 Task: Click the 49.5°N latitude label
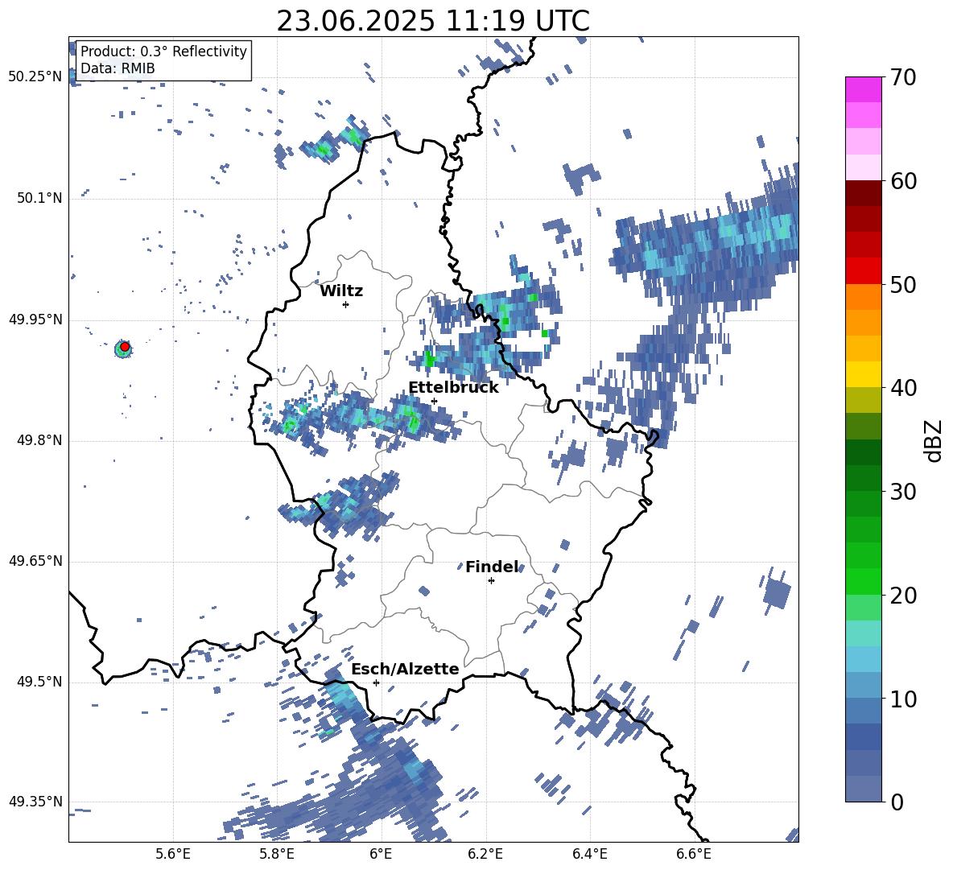point(39,682)
